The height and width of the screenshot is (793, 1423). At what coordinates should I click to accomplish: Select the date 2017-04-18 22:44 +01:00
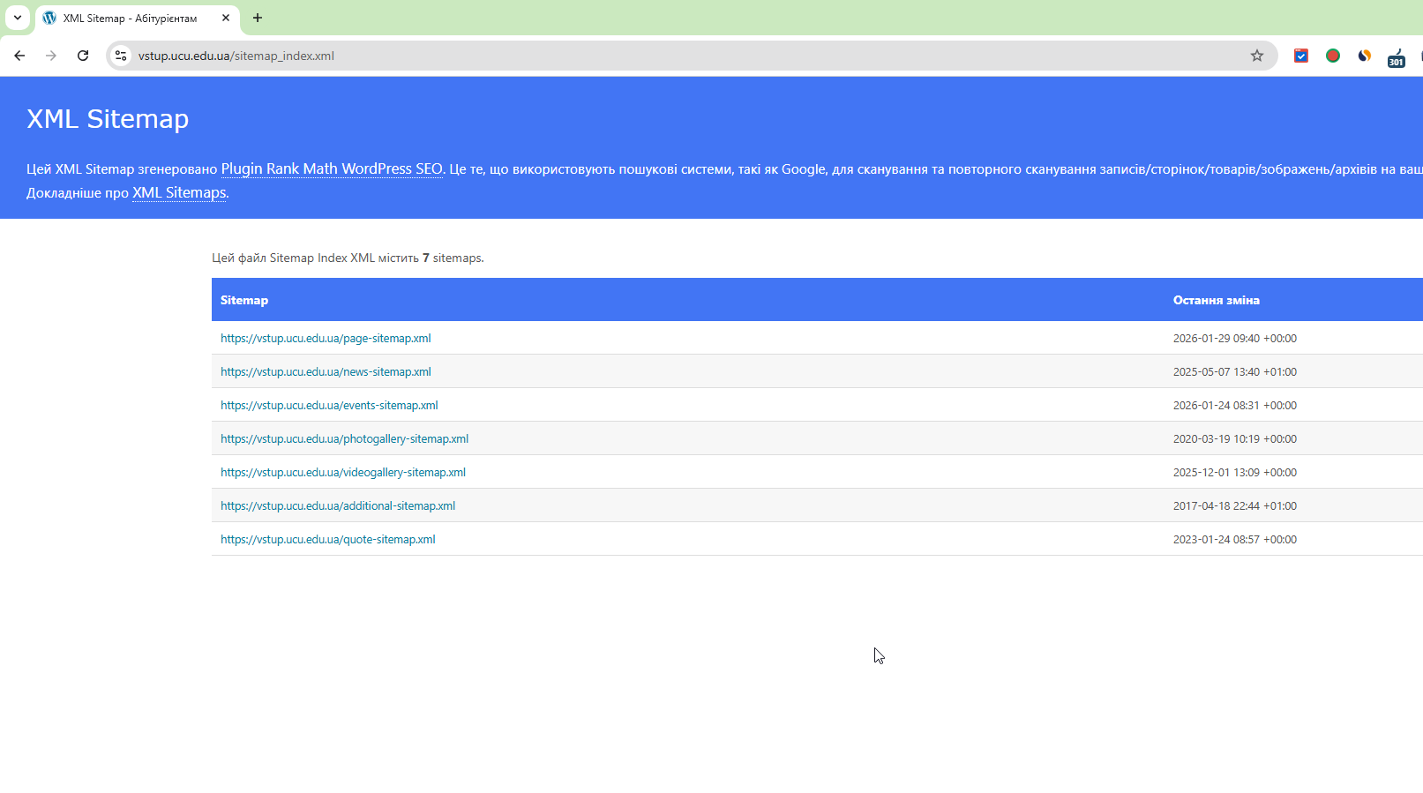[1235, 505]
